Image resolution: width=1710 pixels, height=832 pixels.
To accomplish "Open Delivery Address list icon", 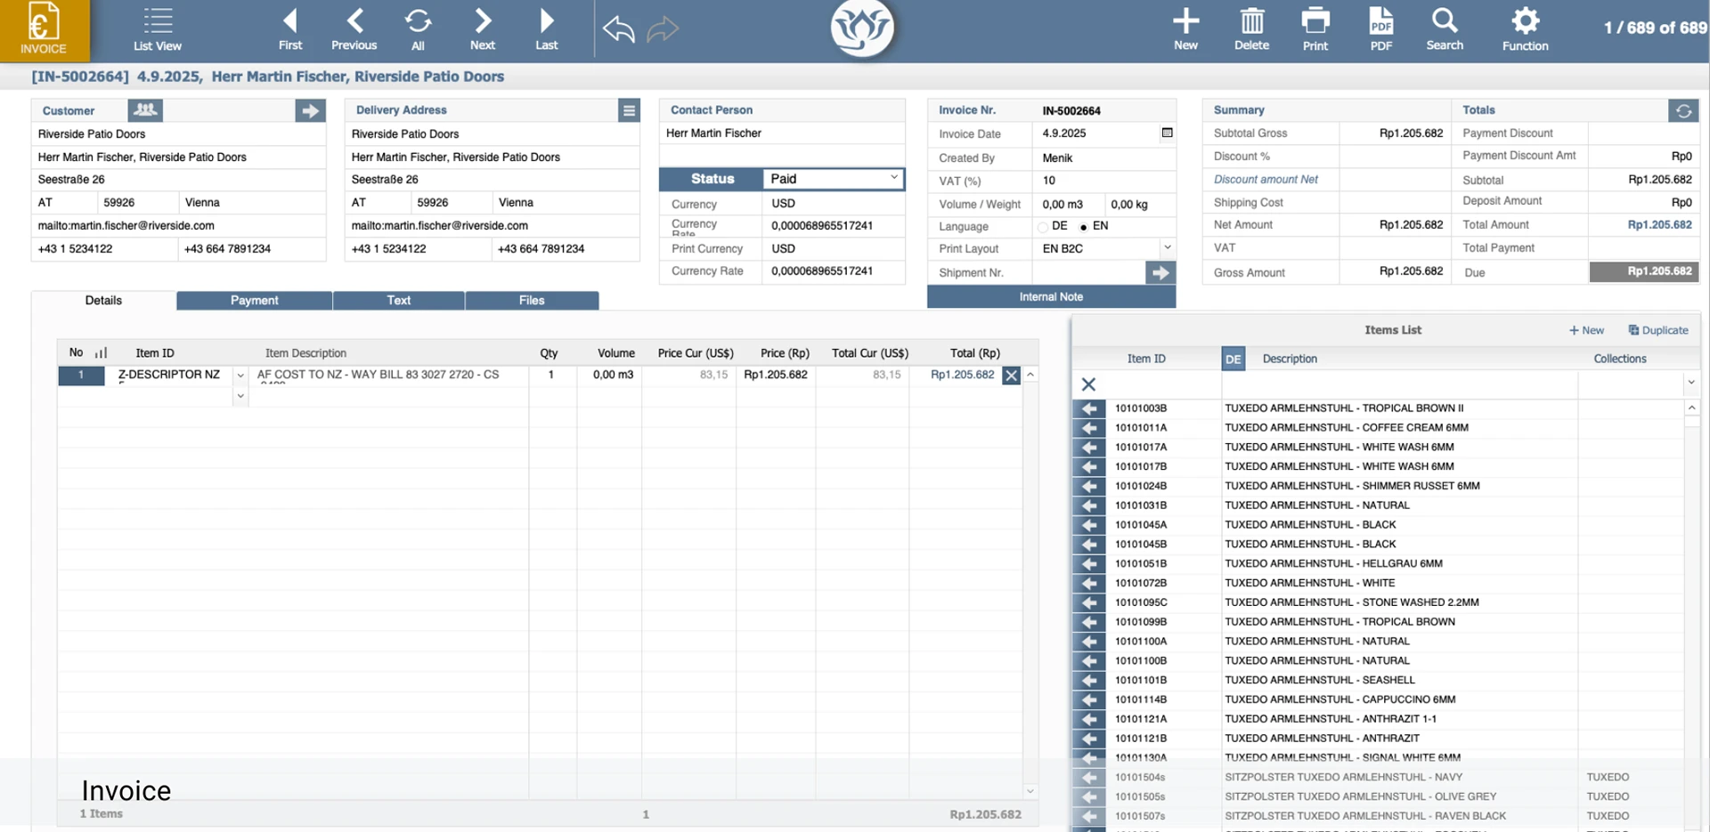I will (629, 110).
